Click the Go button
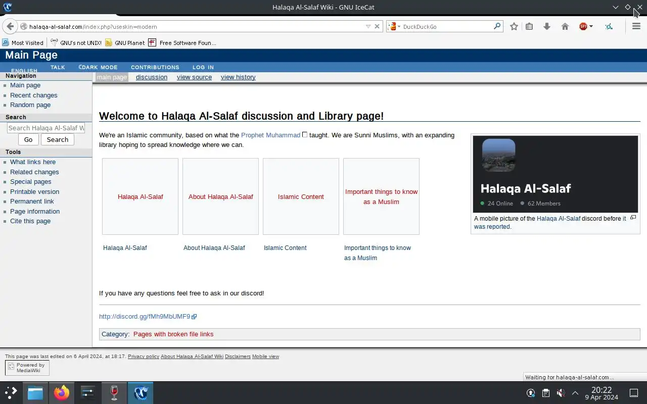This screenshot has width=647, height=404. [28, 140]
